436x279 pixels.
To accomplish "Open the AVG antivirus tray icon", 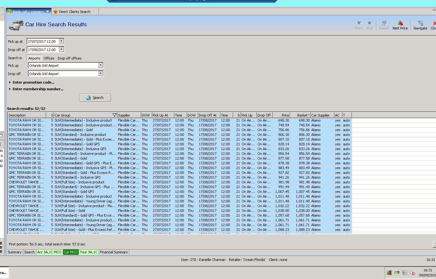I will point(389,273).
